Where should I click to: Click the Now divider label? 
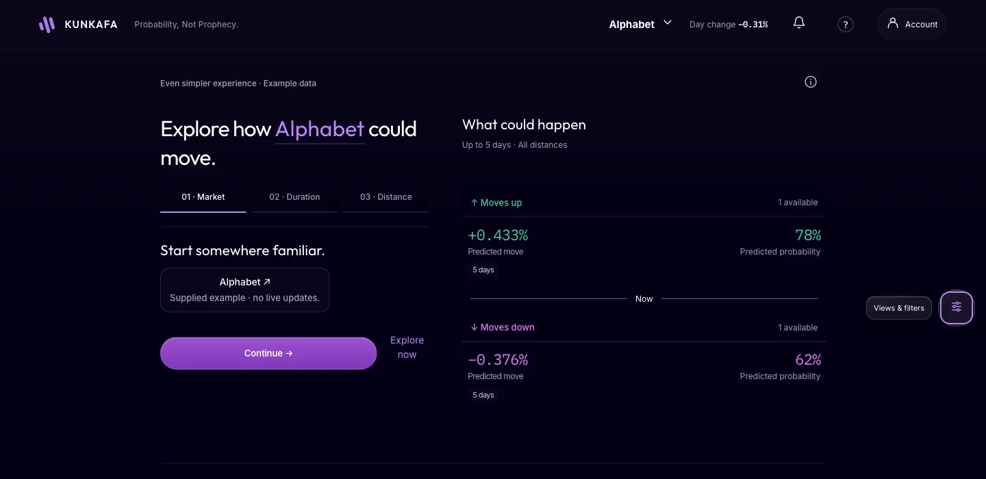tap(644, 299)
